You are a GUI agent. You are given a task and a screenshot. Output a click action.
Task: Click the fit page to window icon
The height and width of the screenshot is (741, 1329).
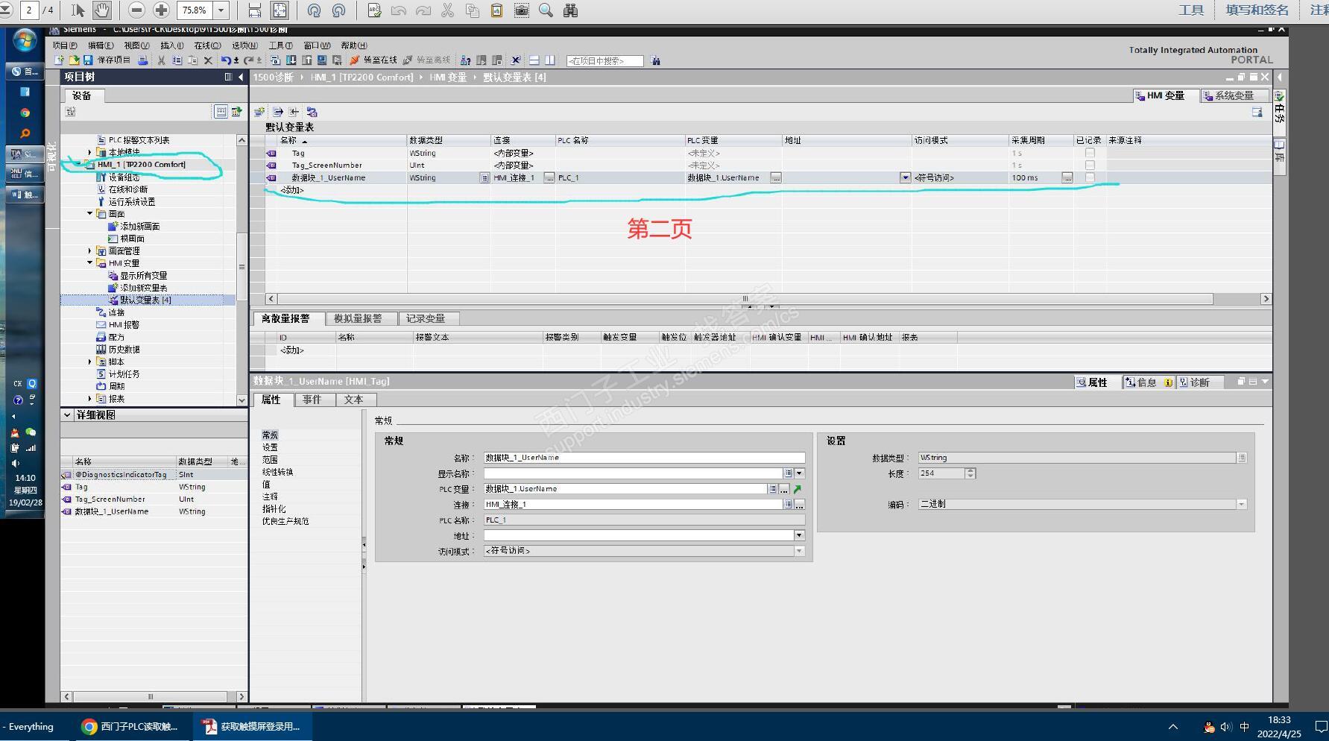tap(280, 10)
